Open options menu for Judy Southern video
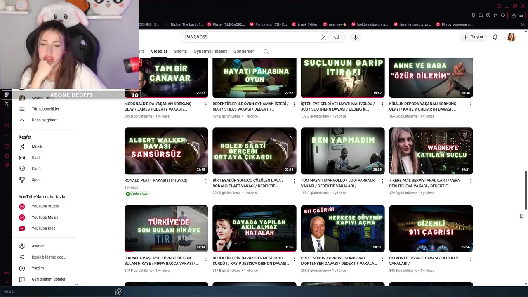Image resolution: width=528 pixels, height=297 pixels. (x=382, y=105)
